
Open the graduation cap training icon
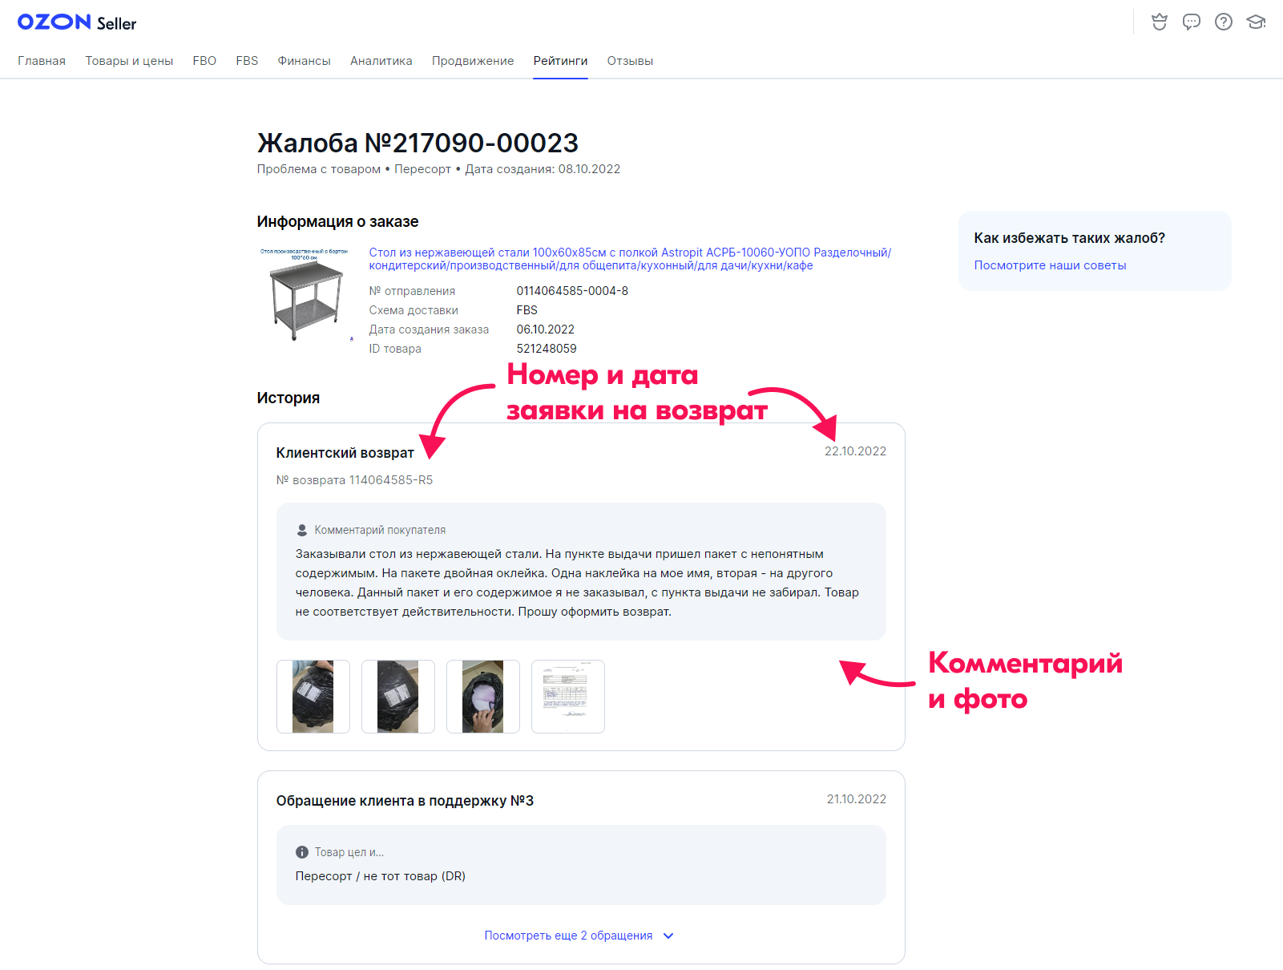1256,22
